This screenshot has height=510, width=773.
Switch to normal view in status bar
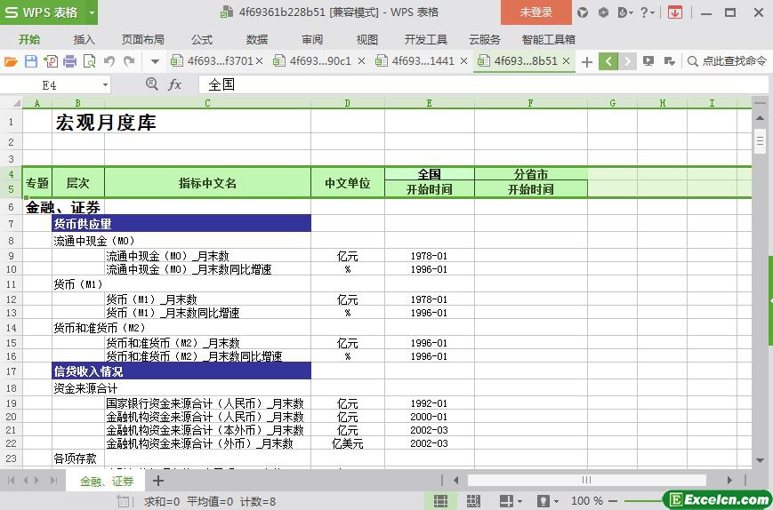[440, 501]
